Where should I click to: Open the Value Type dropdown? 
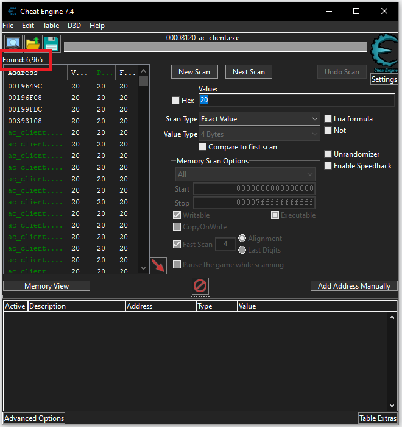click(259, 134)
